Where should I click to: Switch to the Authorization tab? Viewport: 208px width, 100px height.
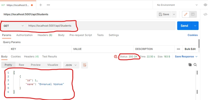point(24,35)
